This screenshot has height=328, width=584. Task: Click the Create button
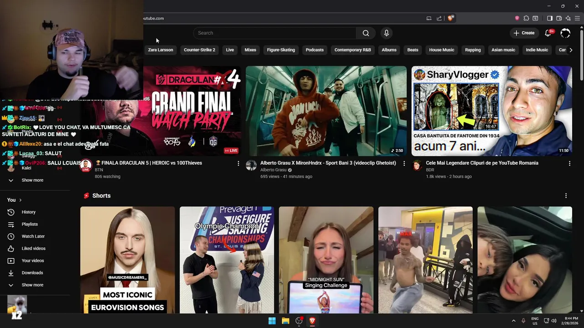524,33
